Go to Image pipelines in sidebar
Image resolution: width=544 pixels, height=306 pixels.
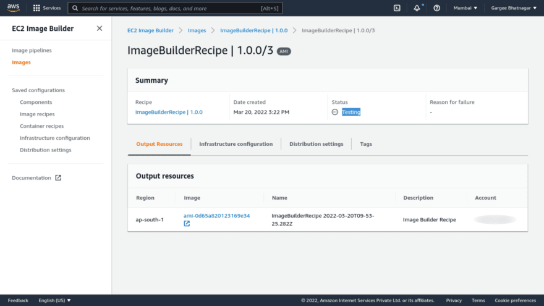coord(32,50)
